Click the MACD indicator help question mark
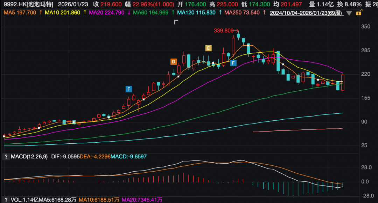The width and height of the screenshot is (378, 203). coord(6,156)
